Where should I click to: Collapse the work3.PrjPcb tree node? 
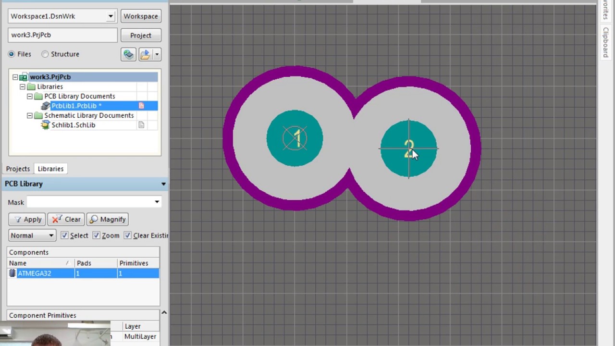[15, 77]
